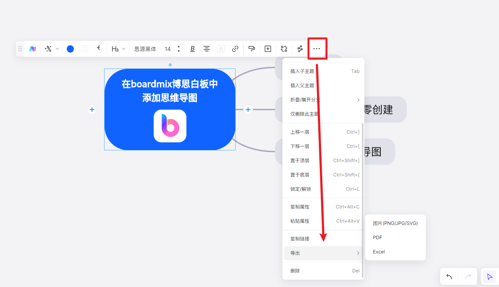Select 置于顶层 menu entry

point(323,161)
